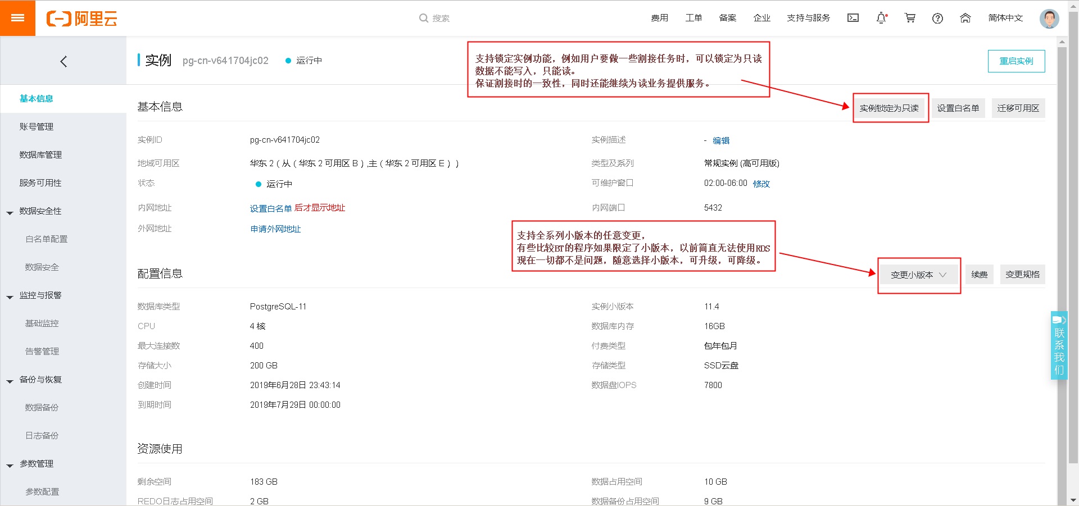1079x506 pixels.
Task: Open the 企业 top menu
Action: click(762, 18)
